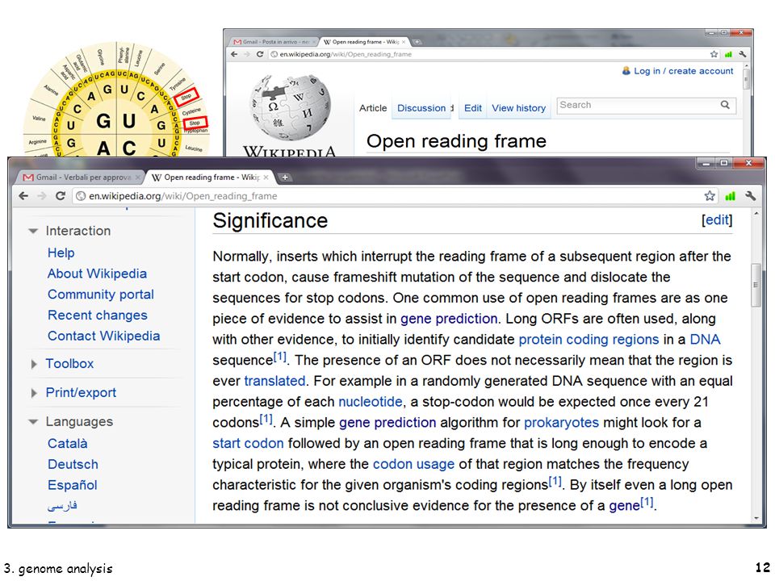
Task: Switch to Gmail Posta in arrivo tab in rear window
Action: (275, 42)
